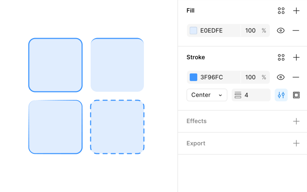
Task: Select the top-left rounded square
Action: coord(55,65)
